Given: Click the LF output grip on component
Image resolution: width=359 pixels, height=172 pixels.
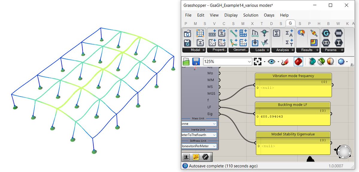Looking at the screenshot, I should click(219, 107).
